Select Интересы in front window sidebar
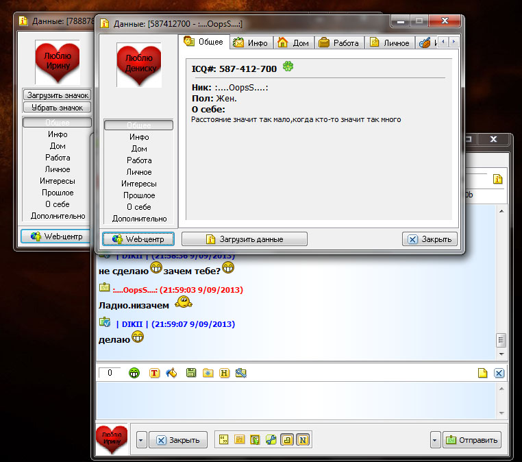Screen dimensions: 522x462 [x=139, y=184]
